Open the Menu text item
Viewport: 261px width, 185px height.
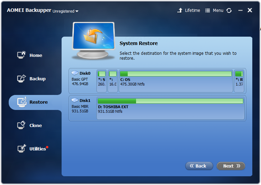coord(218,10)
